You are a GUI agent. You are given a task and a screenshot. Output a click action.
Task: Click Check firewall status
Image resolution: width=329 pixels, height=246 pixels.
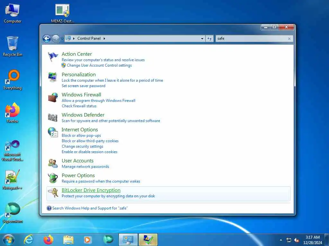pos(79,106)
